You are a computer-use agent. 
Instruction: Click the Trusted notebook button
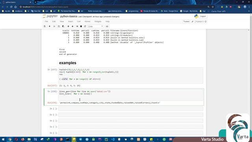coord(186,21)
